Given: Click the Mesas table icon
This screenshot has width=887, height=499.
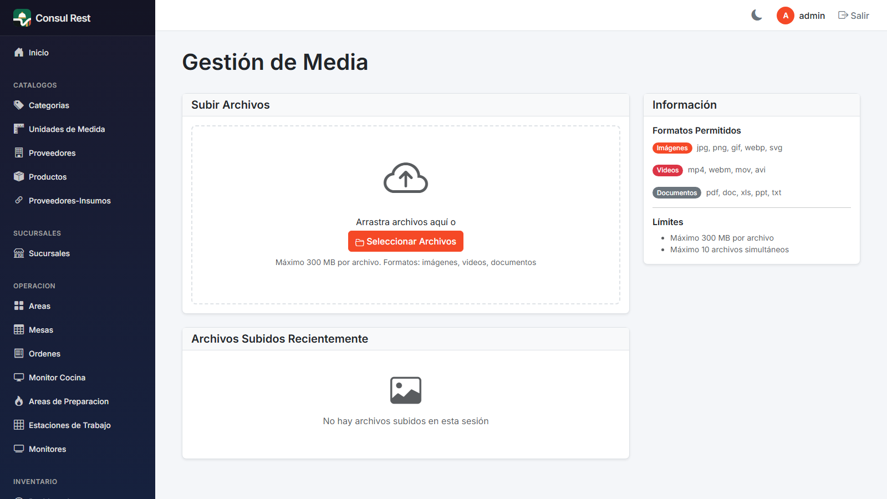Looking at the screenshot, I should tap(19, 329).
